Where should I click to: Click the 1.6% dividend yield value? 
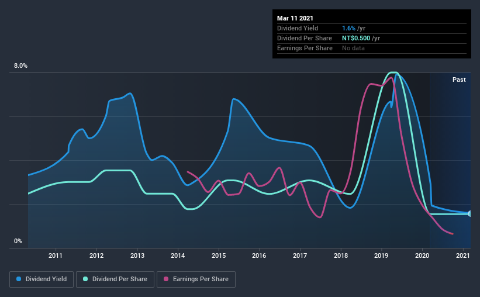pos(348,28)
